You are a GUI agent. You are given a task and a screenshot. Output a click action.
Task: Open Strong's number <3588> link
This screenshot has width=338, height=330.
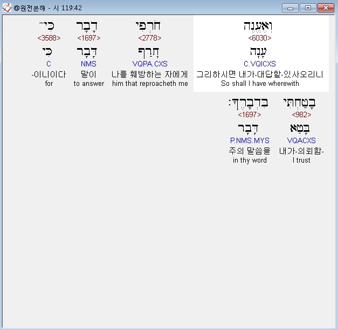pyautogui.click(x=49, y=38)
